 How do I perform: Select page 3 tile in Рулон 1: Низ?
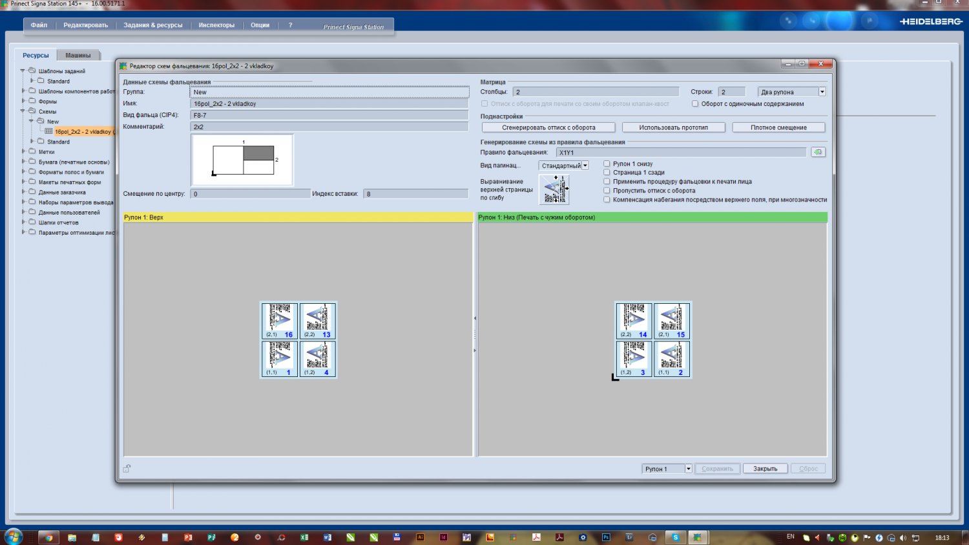(x=634, y=359)
